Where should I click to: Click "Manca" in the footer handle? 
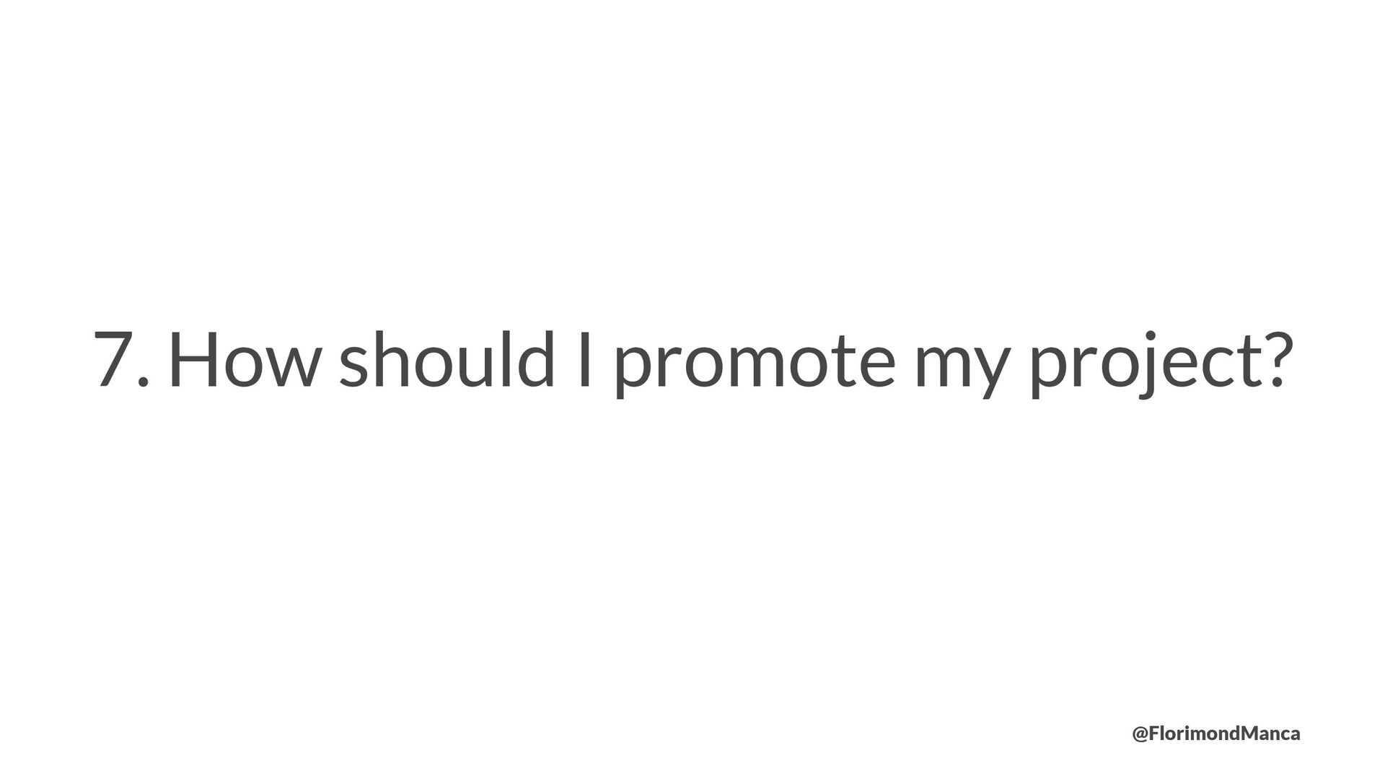(1271, 734)
